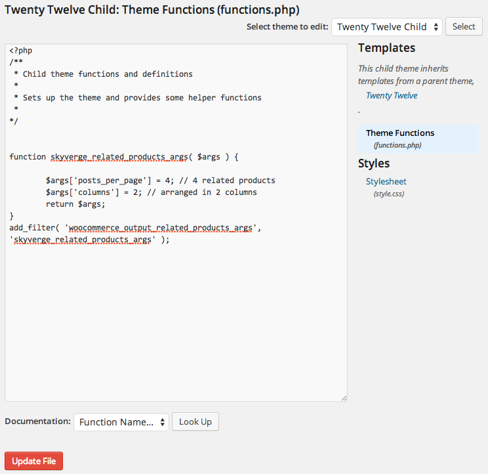488x474 pixels.
Task: Open the Twenty Twelve parent theme link
Action: tap(392, 95)
